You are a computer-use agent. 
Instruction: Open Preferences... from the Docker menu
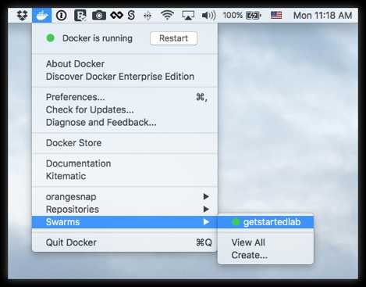(125, 97)
